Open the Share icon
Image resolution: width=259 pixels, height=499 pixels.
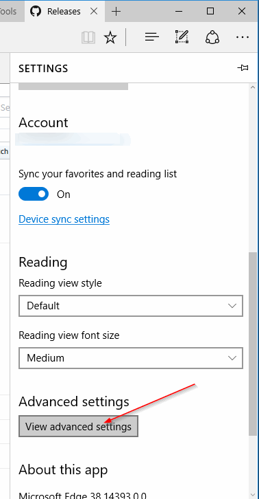[x=212, y=37]
